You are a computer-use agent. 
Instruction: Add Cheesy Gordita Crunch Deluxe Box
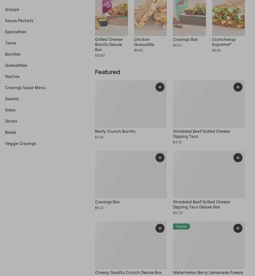click(160, 228)
